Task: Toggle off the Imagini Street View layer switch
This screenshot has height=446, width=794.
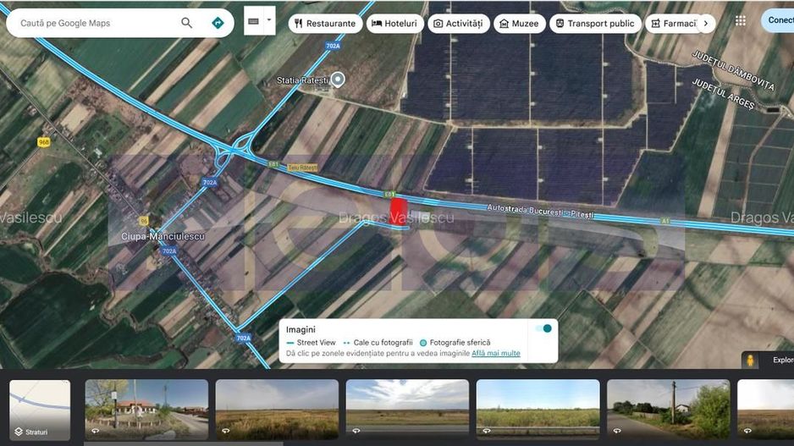Action: (x=543, y=328)
